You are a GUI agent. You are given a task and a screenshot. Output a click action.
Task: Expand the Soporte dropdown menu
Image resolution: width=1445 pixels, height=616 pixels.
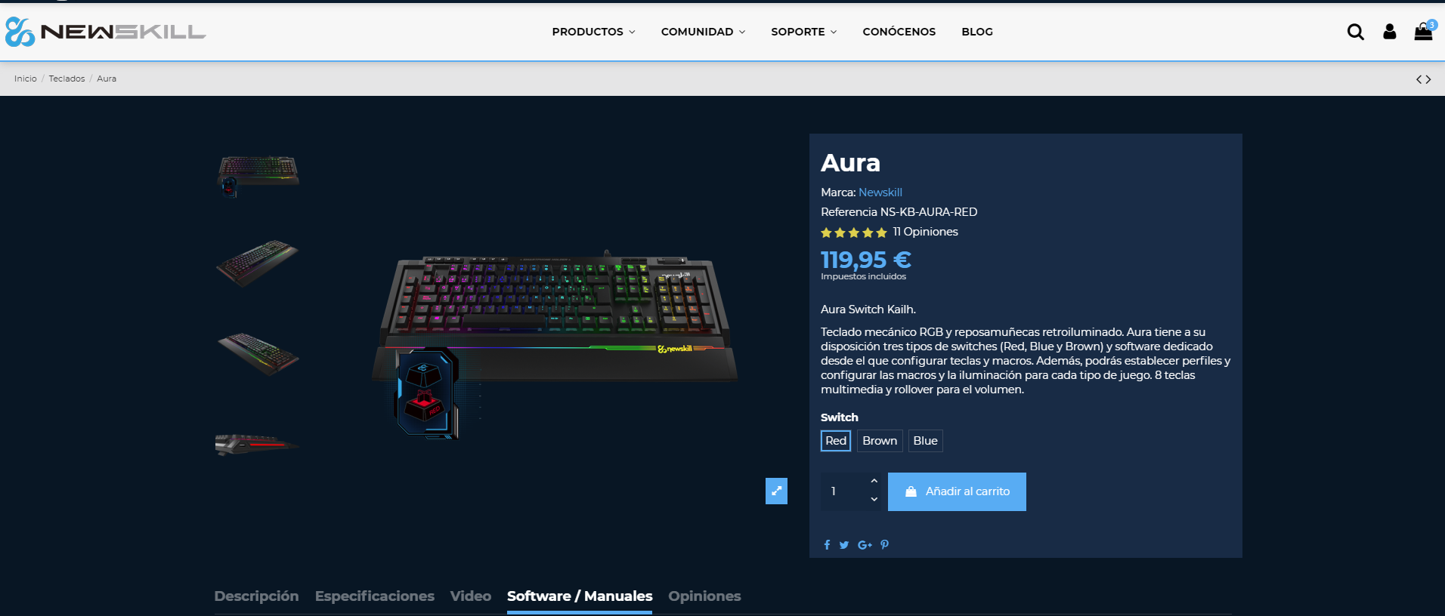click(804, 32)
